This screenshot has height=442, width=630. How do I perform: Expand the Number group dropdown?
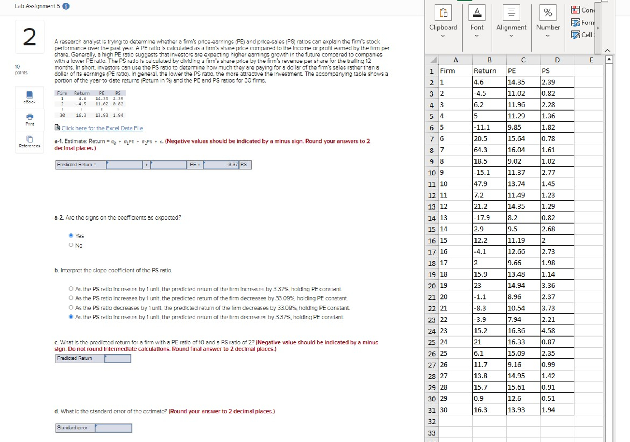[548, 36]
